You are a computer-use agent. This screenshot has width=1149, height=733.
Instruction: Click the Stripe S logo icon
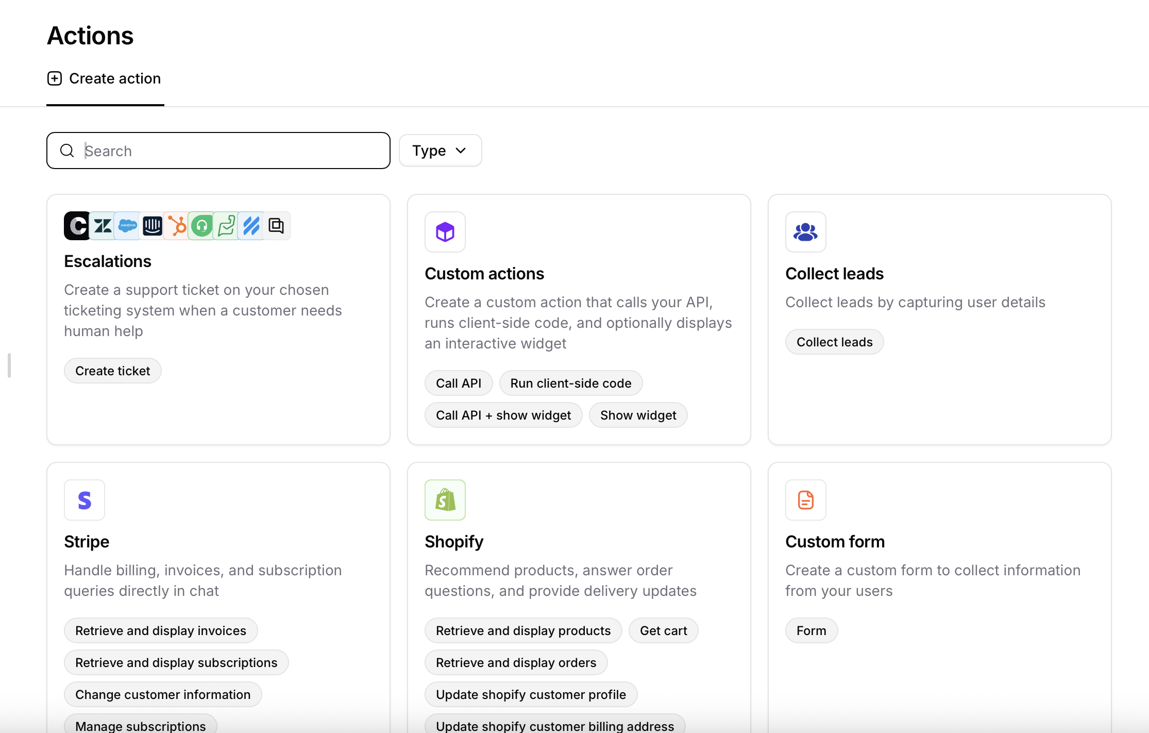pyautogui.click(x=85, y=500)
